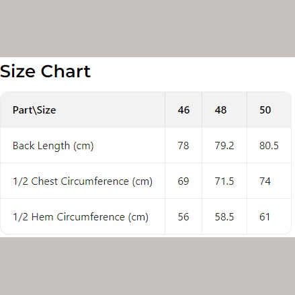Click the 69 chest value
This screenshot has height=295, width=295.
183,181
